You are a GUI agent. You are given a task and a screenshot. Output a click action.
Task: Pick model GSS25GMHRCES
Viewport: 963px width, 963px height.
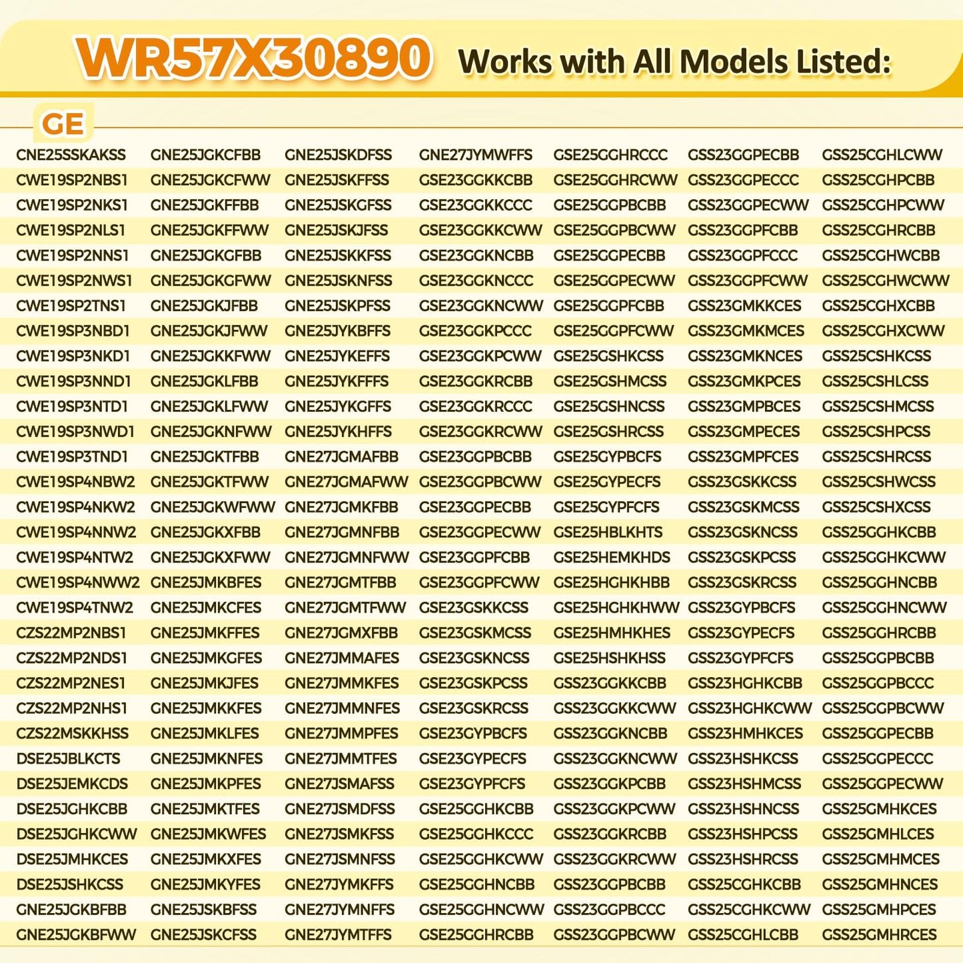click(x=880, y=935)
